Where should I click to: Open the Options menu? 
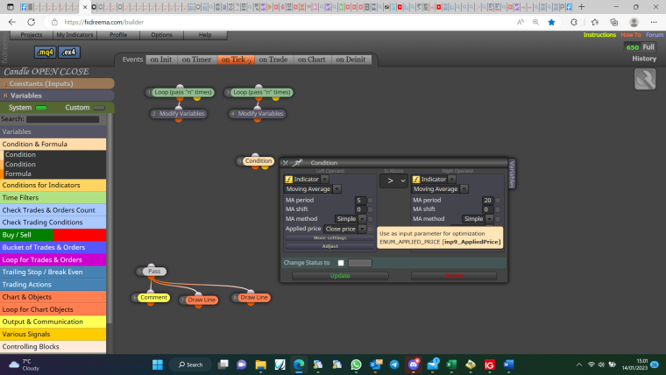click(161, 35)
